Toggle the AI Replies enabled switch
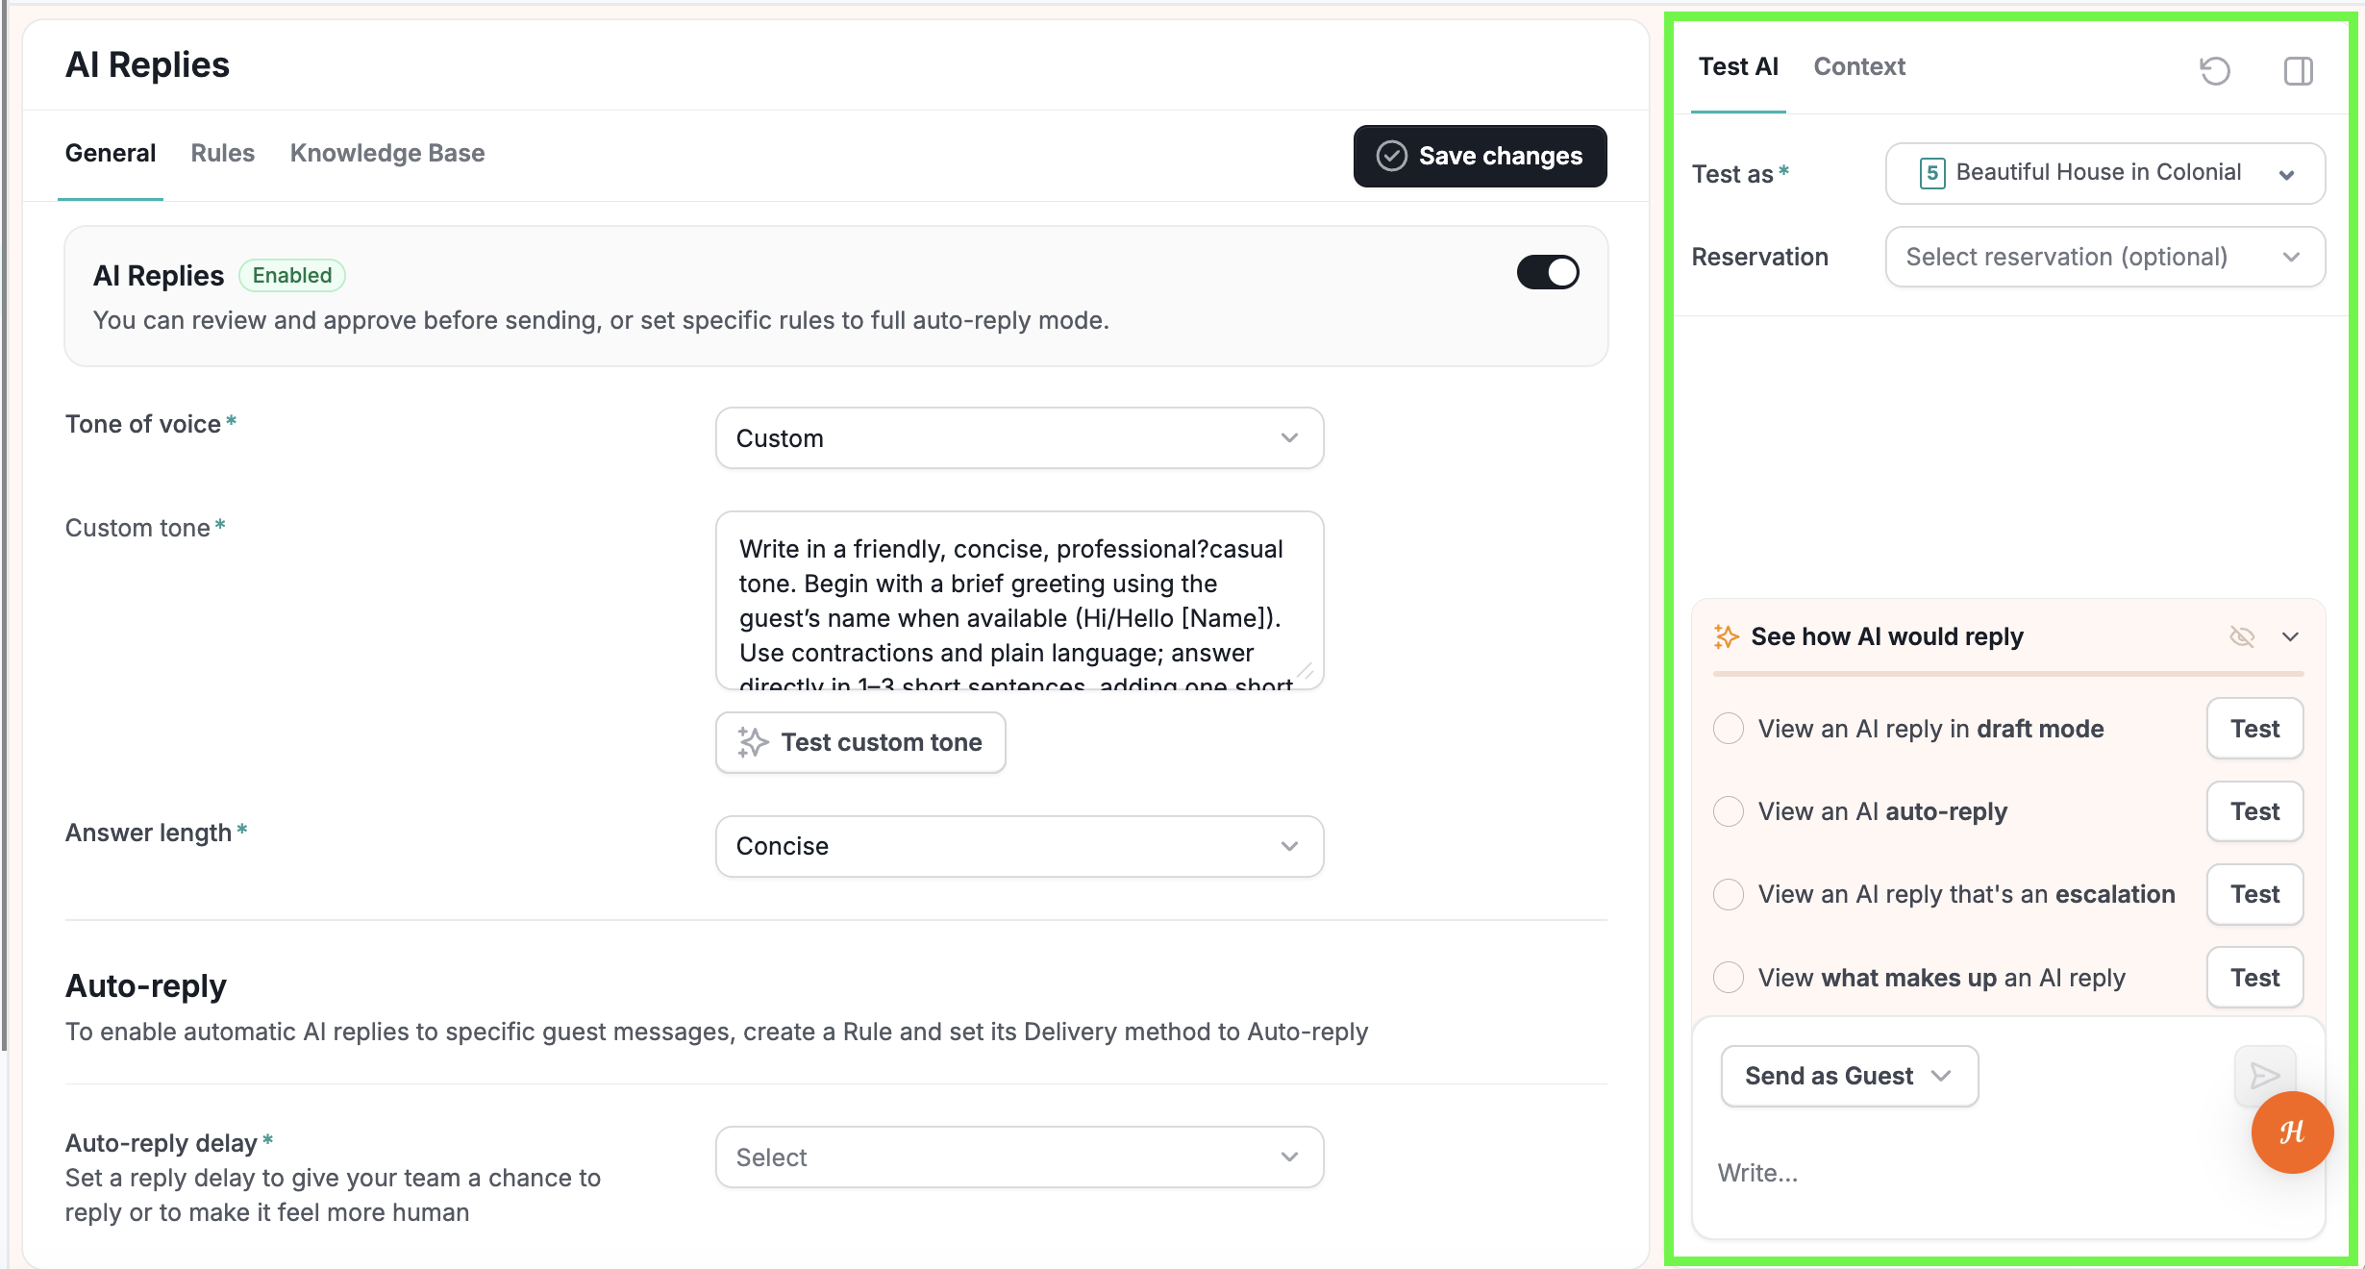2365x1269 pixels. [1548, 272]
